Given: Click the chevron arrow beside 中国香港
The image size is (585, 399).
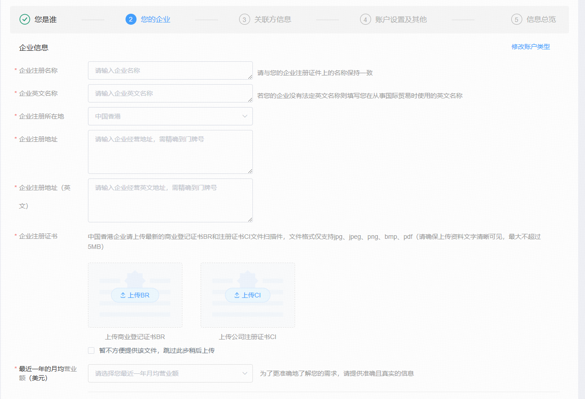Looking at the screenshot, I should point(245,116).
